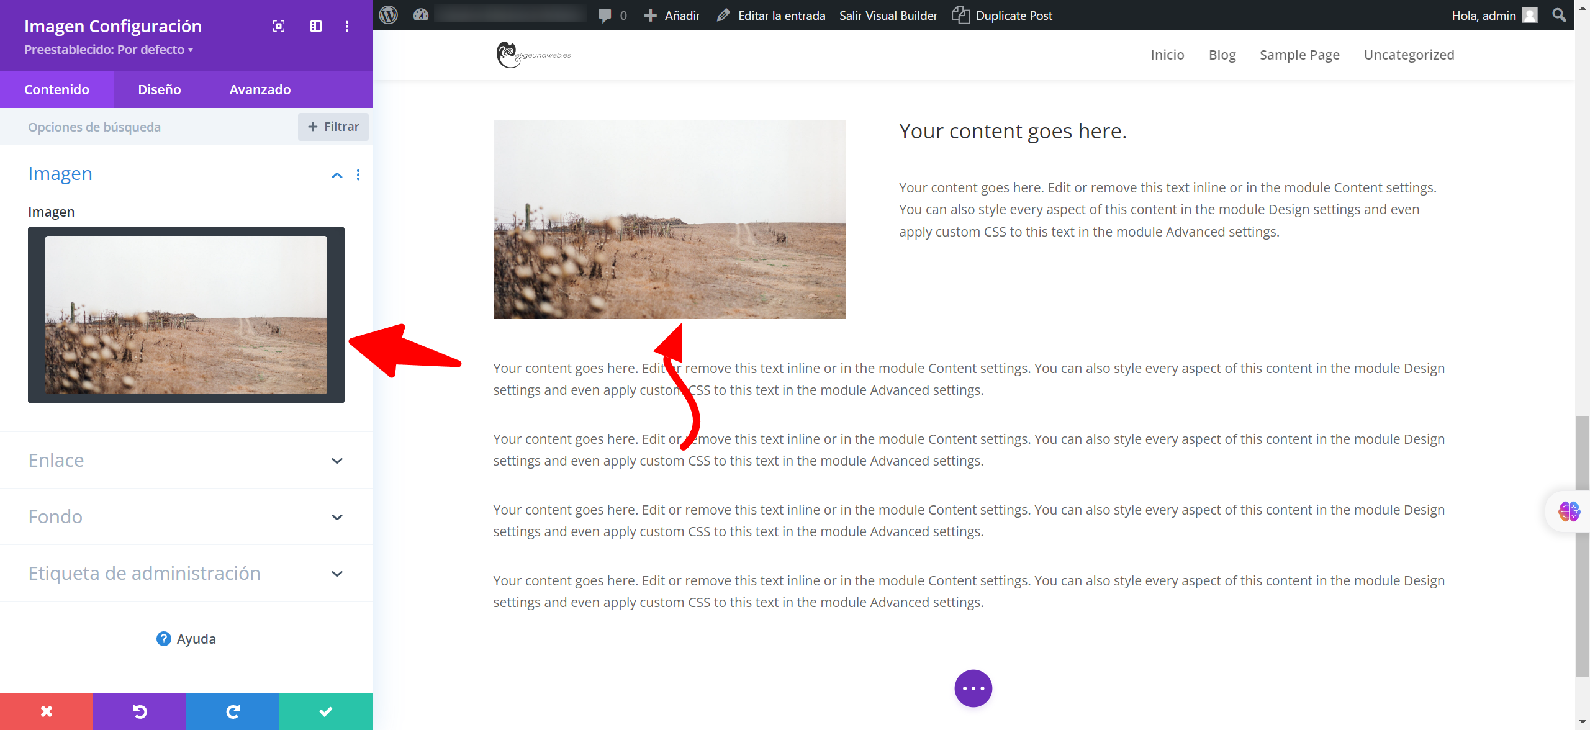Click the purple undo arrow button

coord(140,711)
